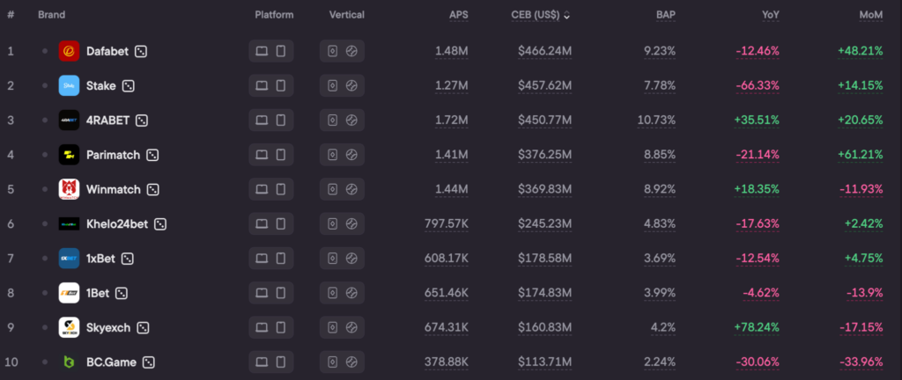
Task: Open the Winmatch brand name link
Action: (114, 189)
